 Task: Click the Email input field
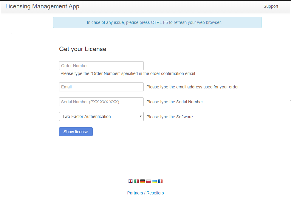click(101, 87)
